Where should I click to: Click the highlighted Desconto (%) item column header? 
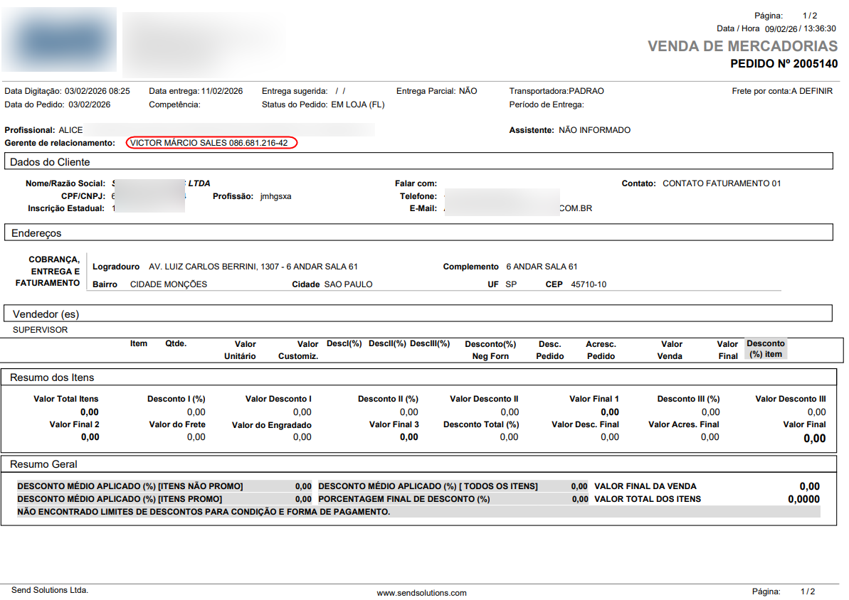(766, 348)
